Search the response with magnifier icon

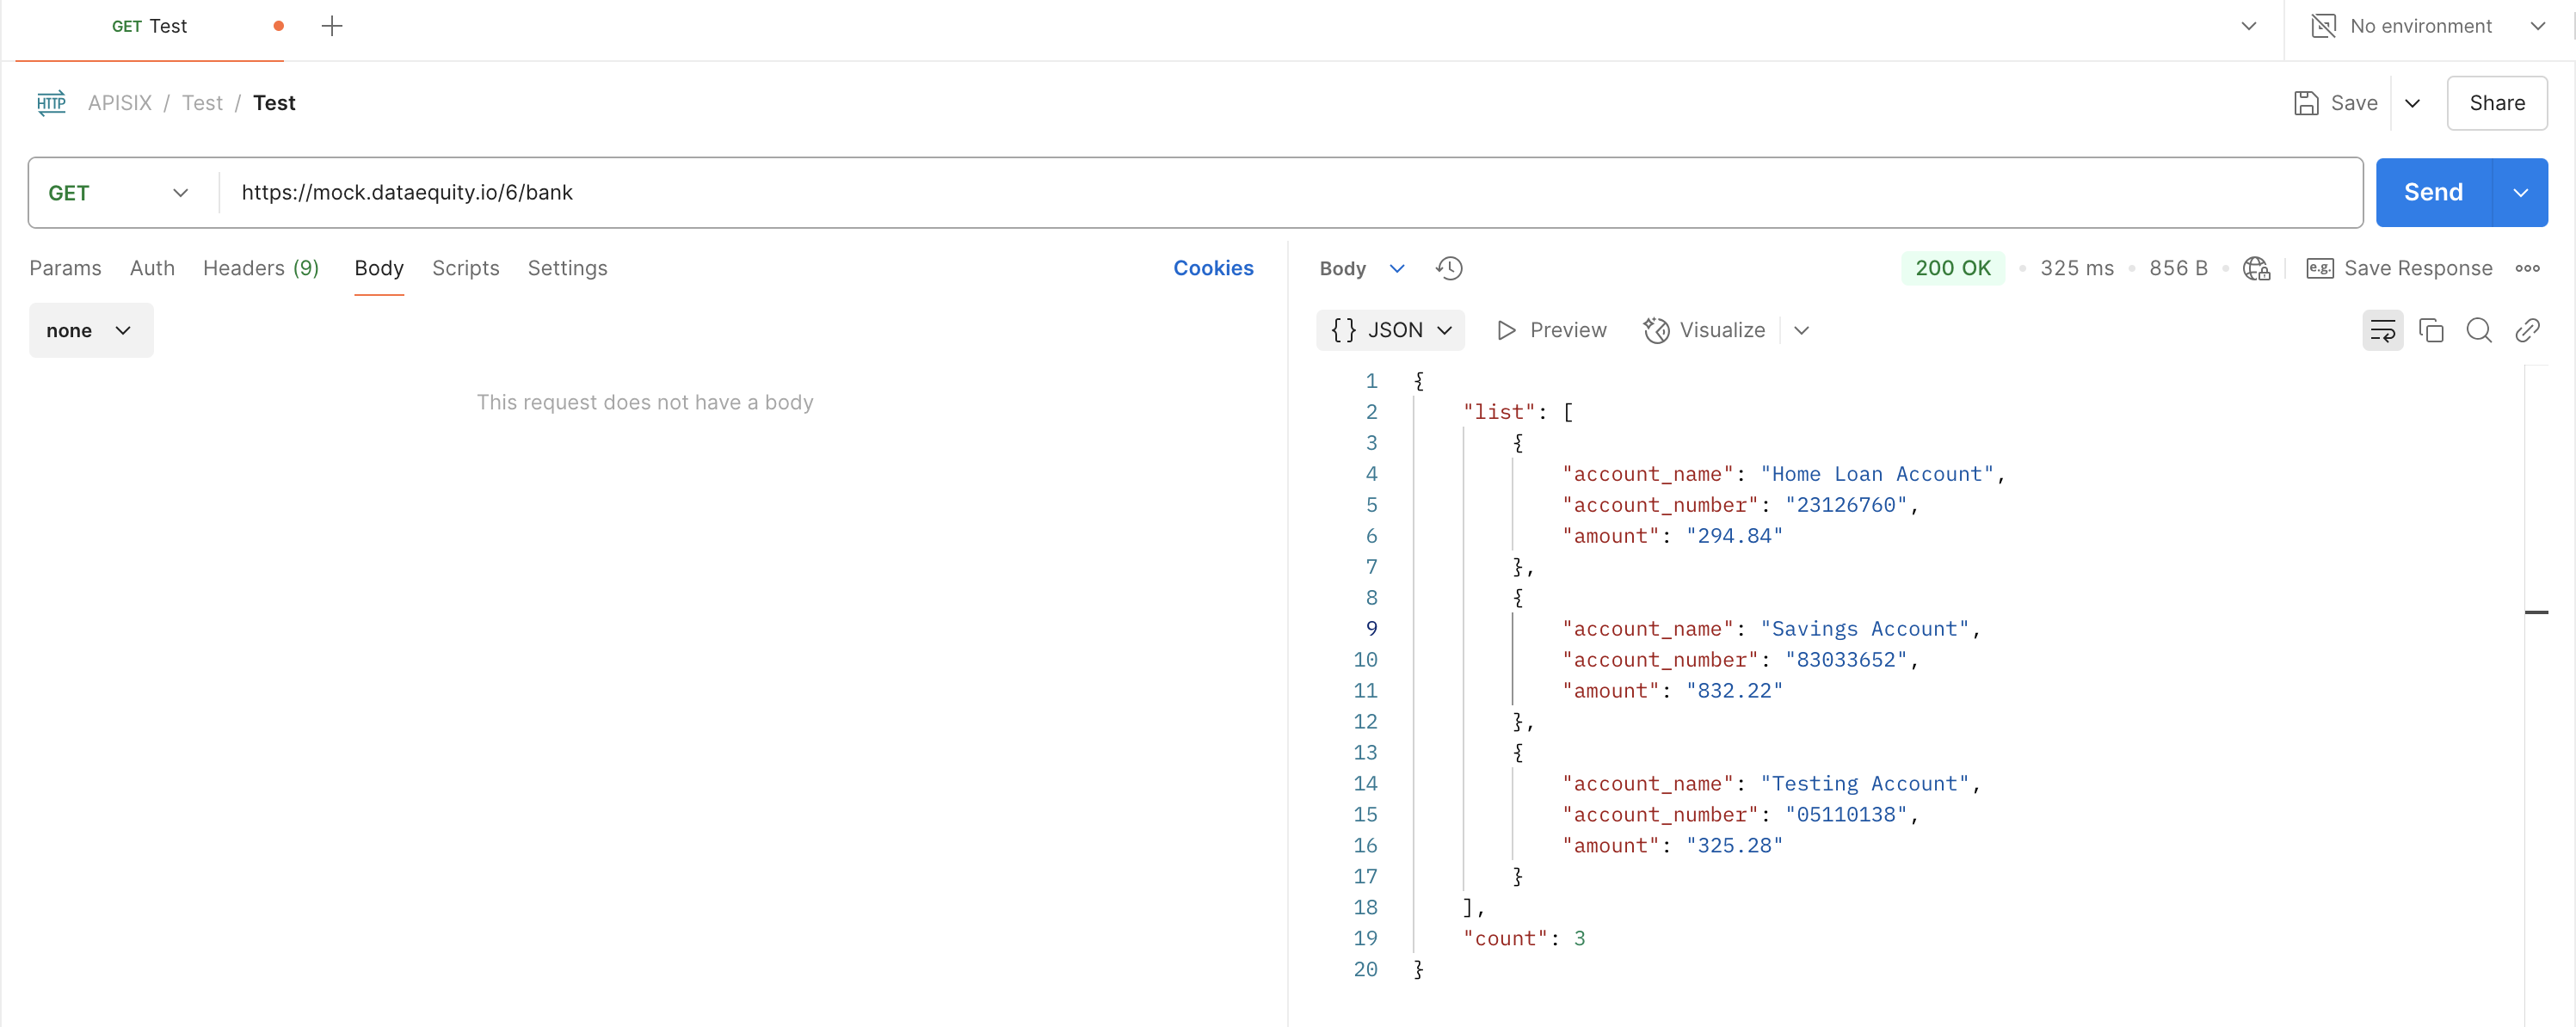click(x=2478, y=330)
